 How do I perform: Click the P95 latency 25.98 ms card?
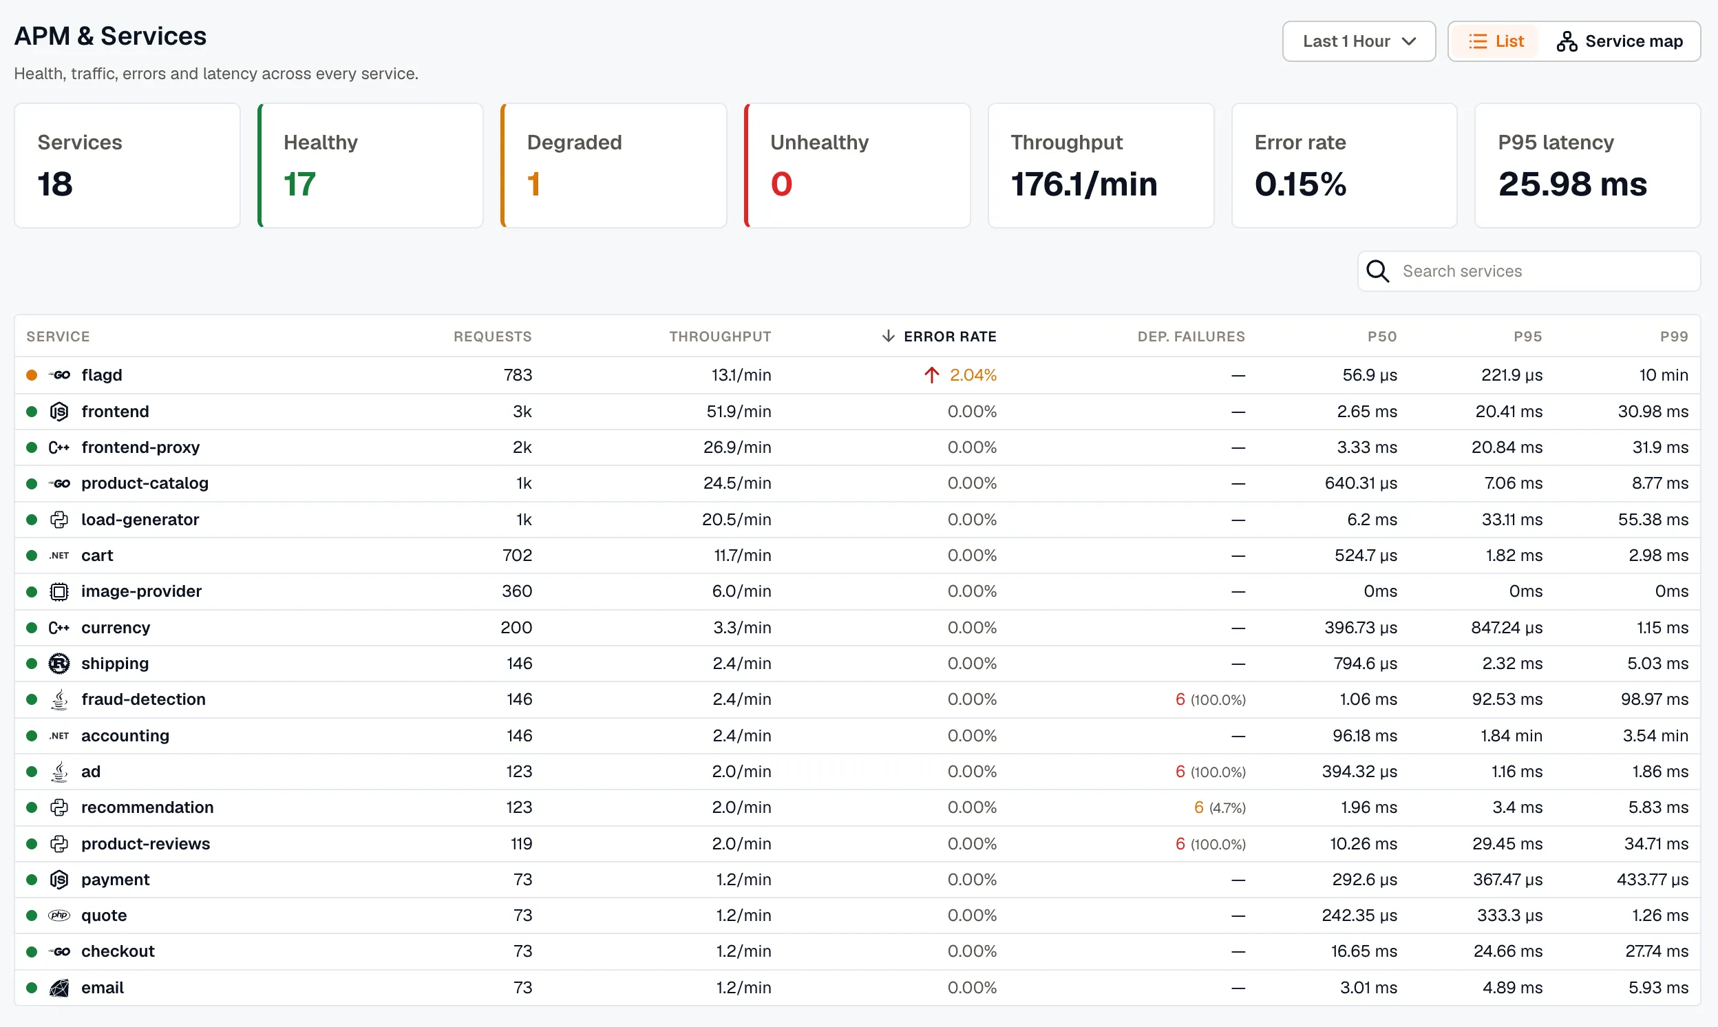point(1587,165)
